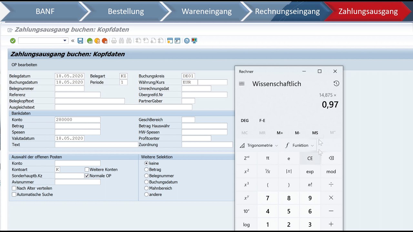
Task: Click the number 7 key
Action: (267, 198)
